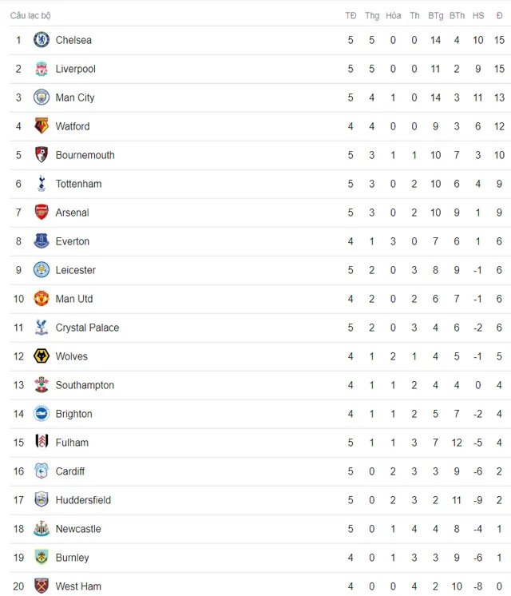Image resolution: width=511 pixels, height=596 pixels.
Task: Click the 'Đ' points column header
Action: click(499, 16)
